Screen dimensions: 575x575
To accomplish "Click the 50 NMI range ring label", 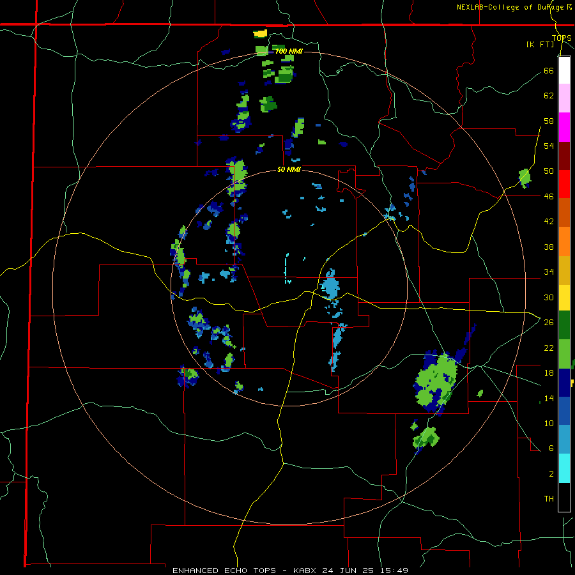I will point(289,169).
